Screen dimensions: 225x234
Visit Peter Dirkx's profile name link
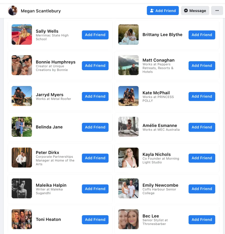(47, 152)
